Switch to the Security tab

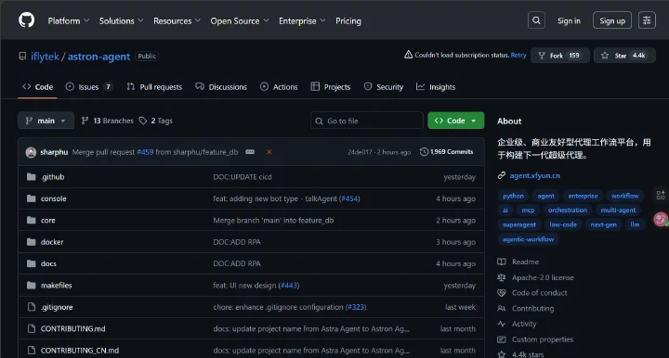click(384, 87)
